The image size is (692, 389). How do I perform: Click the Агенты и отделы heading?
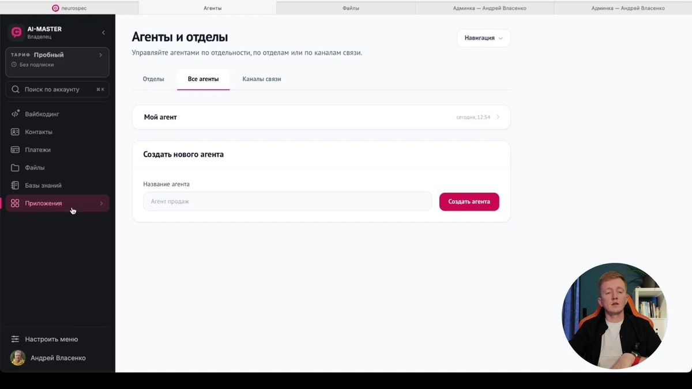[180, 37]
